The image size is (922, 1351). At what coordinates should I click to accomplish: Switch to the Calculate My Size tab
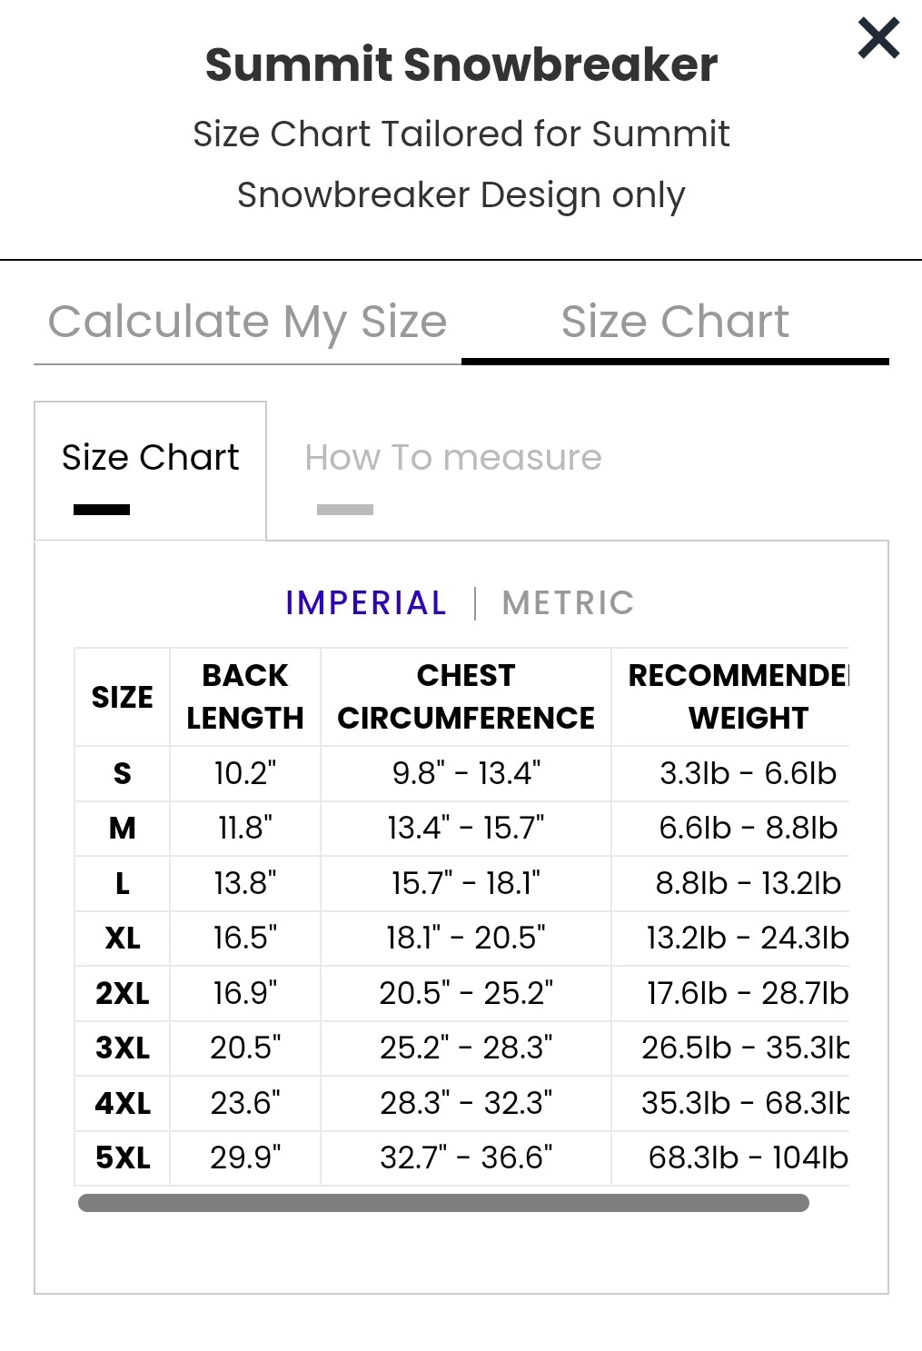click(x=247, y=322)
